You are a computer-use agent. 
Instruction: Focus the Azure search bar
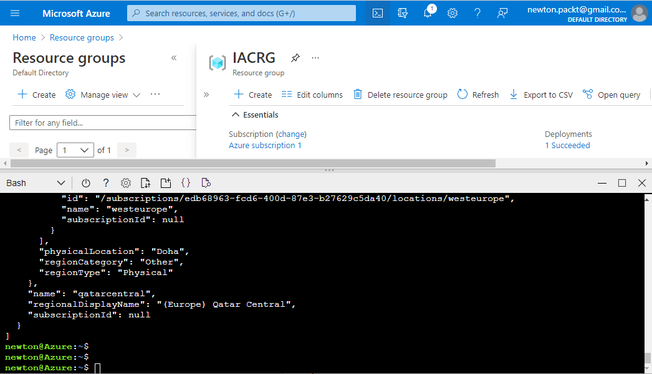pos(242,13)
